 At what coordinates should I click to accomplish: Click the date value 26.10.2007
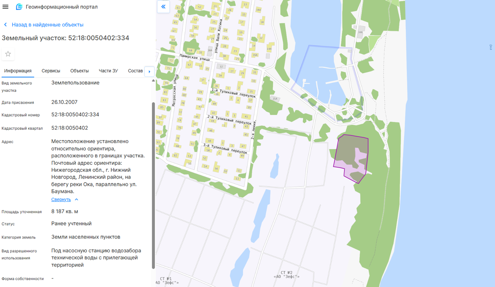[x=64, y=102]
